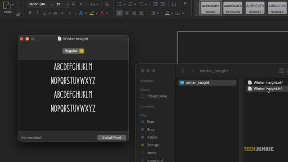The image size is (288, 162).
Task: Select the Blue tag in Finder sidebar
Action: pos(148,121)
